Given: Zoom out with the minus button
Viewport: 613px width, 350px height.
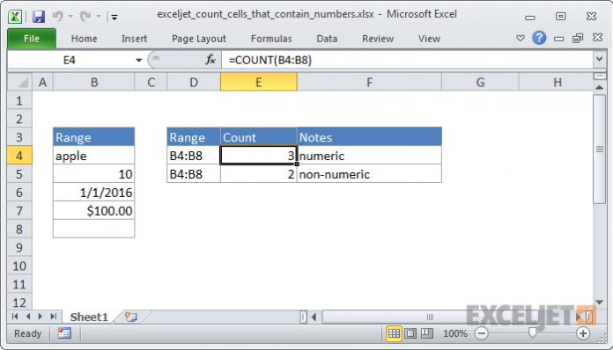Looking at the screenshot, I should pos(482,333).
